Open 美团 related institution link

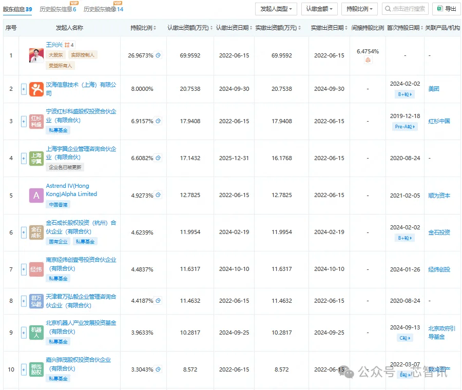434,89
